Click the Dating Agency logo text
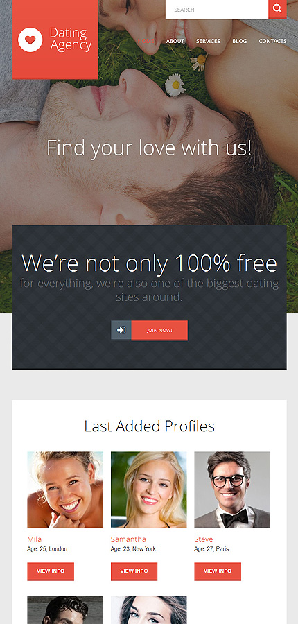 coord(71,40)
